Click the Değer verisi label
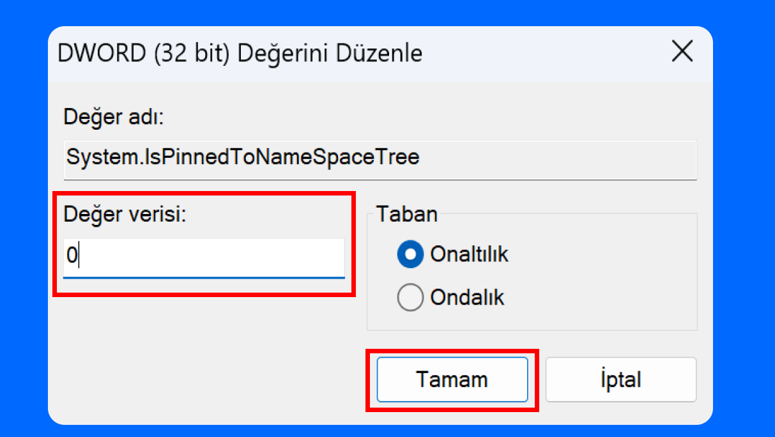The image size is (775, 437). (124, 214)
